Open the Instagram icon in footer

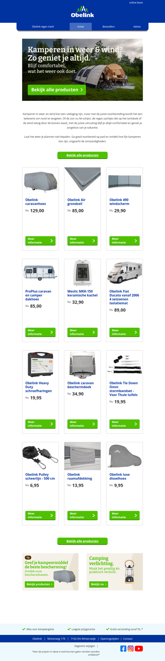[131, 649]
